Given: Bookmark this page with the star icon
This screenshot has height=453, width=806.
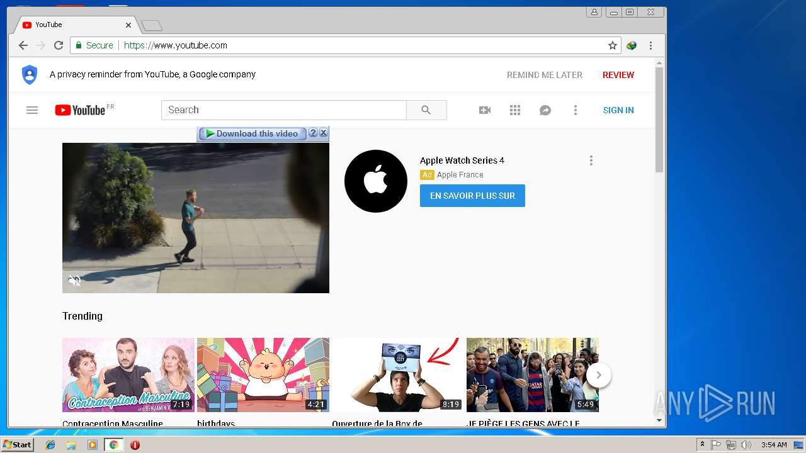Looking at the screenshot, I should point(612,45).
